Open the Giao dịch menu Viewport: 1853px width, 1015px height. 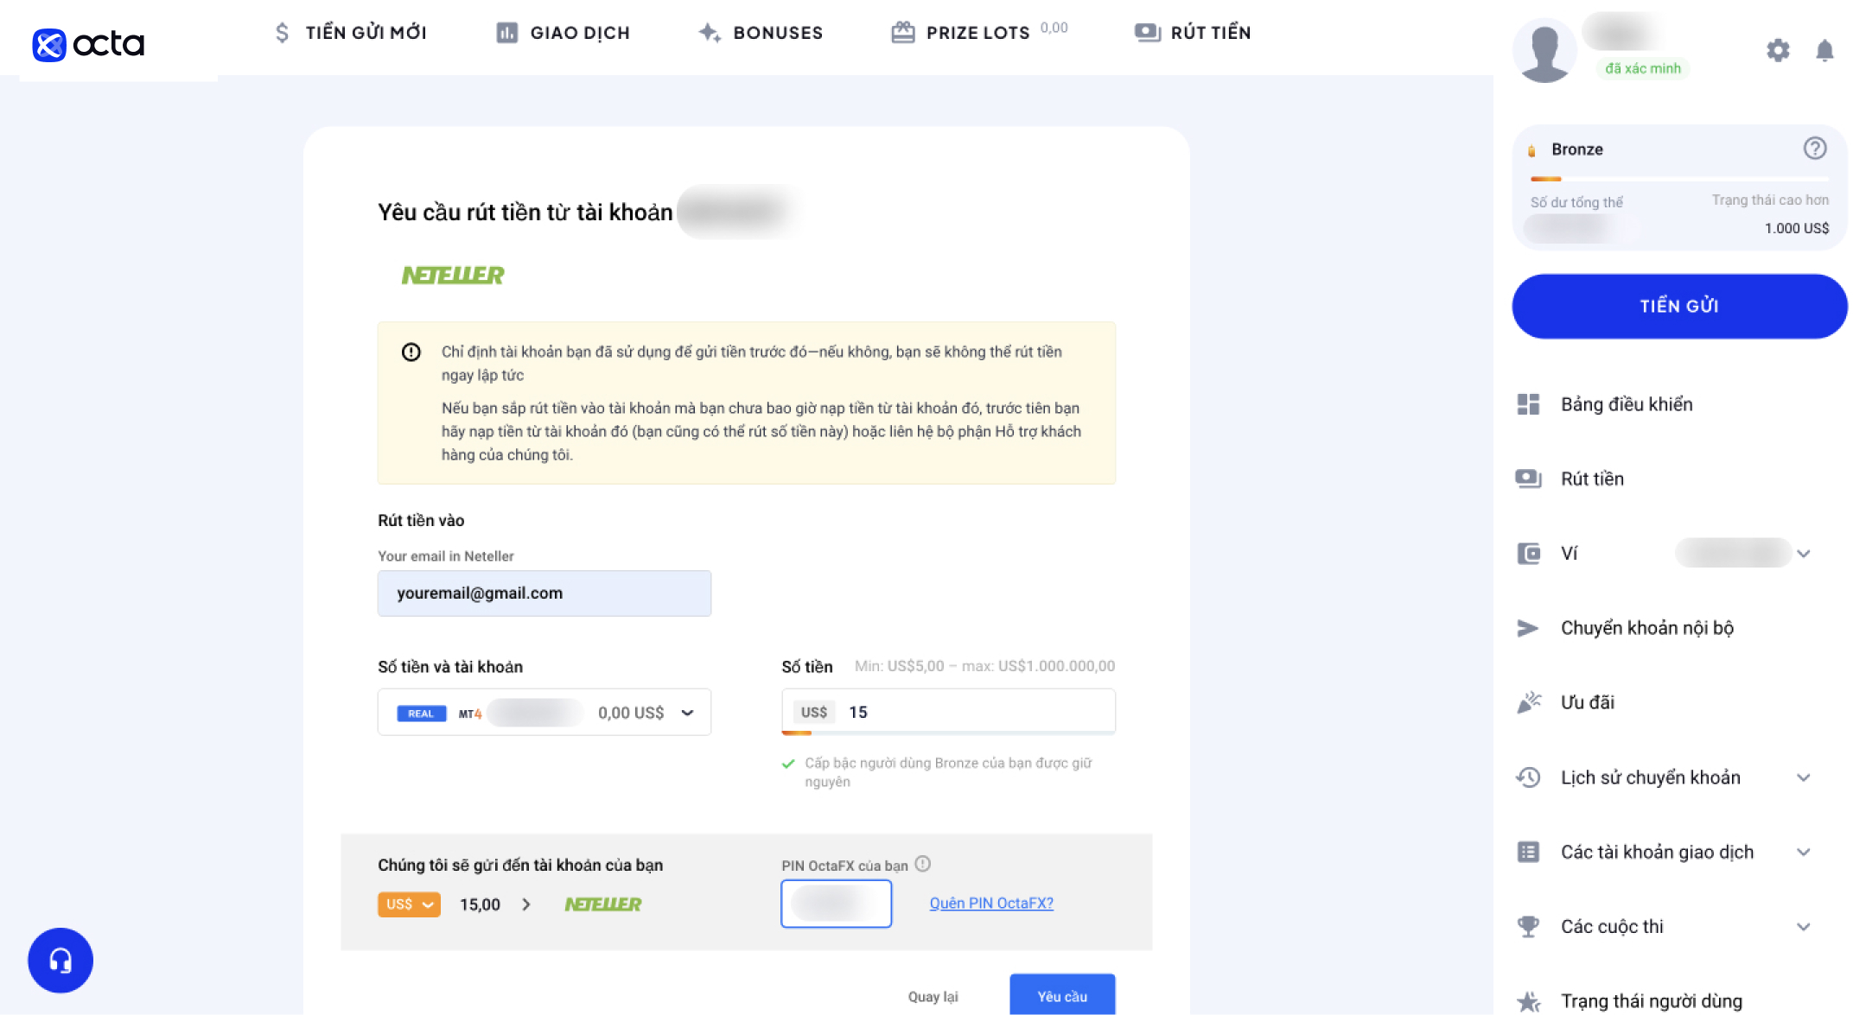tap(564, 33)
